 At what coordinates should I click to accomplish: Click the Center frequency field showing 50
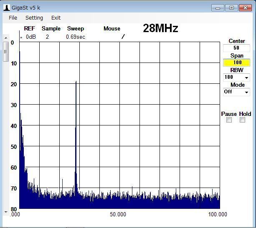tap(236, 48)
